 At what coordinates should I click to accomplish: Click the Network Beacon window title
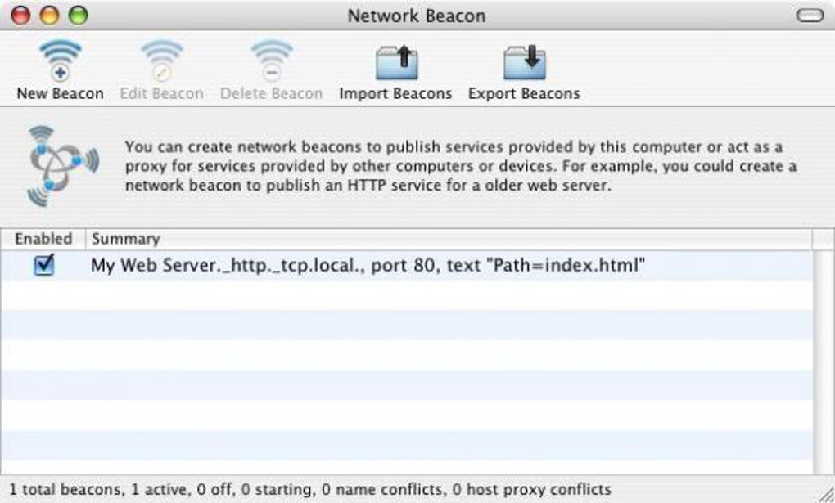(417, 16)
